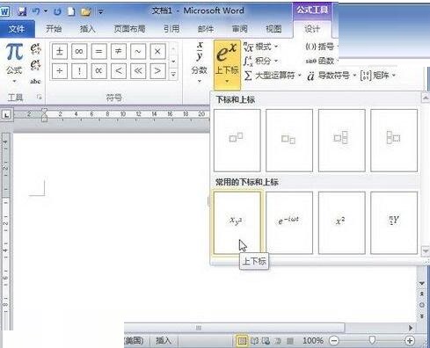Switch to the 视图 tab

(x=273, y=29)
